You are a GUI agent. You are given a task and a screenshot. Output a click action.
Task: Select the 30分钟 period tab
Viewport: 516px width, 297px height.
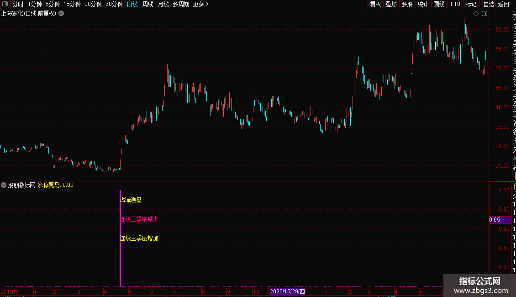pos(93,4)
